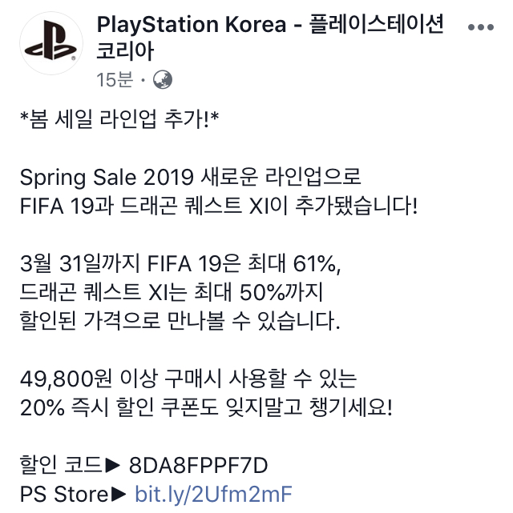Viewport: 513px width, 513px height.
Task: Open the three-dot post options menu
Action: (479, 27)
